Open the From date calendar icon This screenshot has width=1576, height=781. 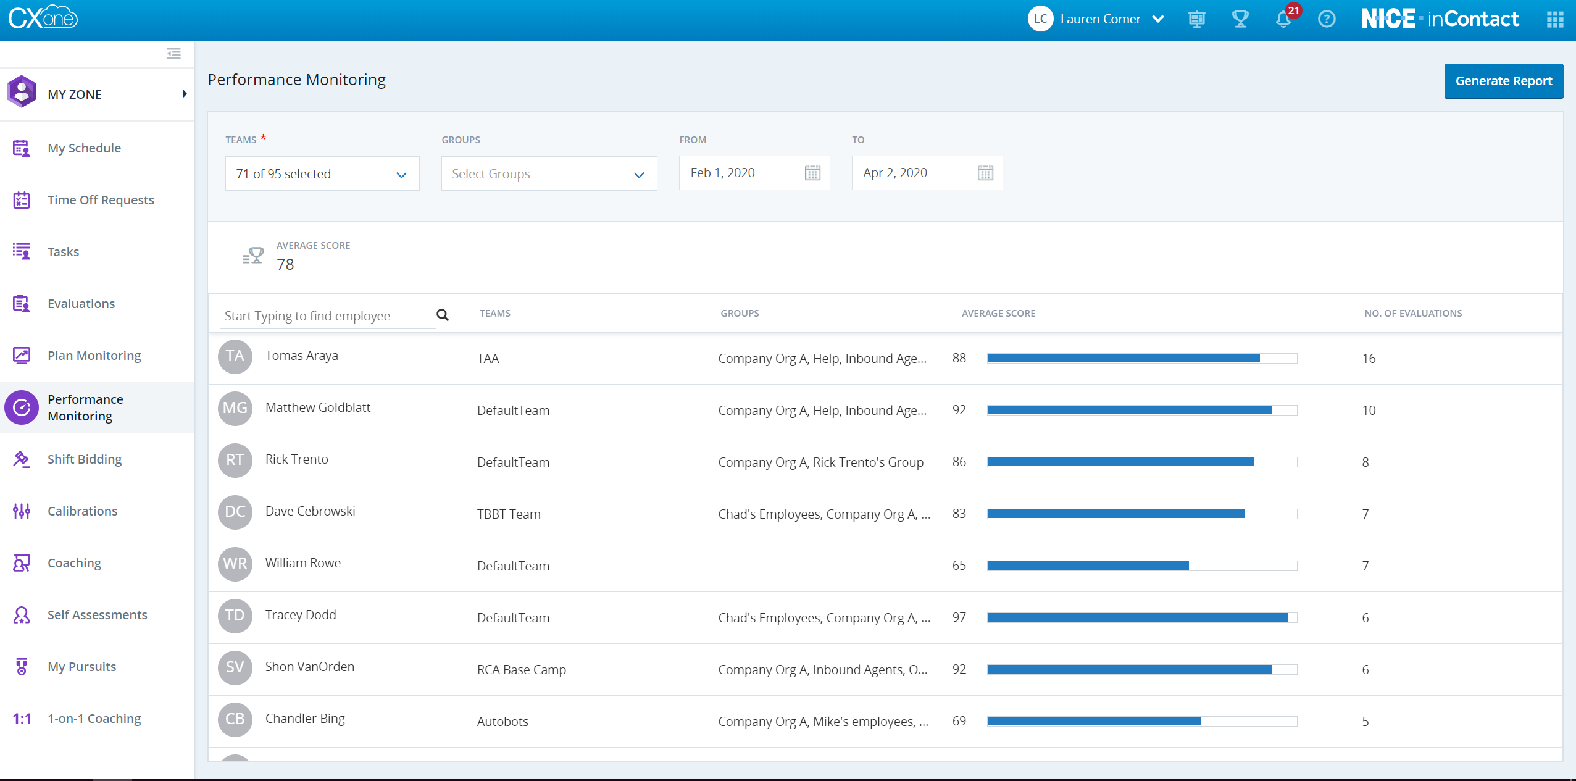(812, 173)
